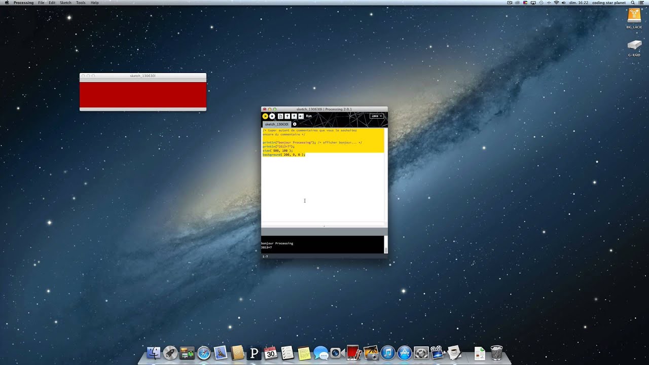649x365 pixels.
Task: Click the println("2013+7"); code line
Action: tap(278, 147)
